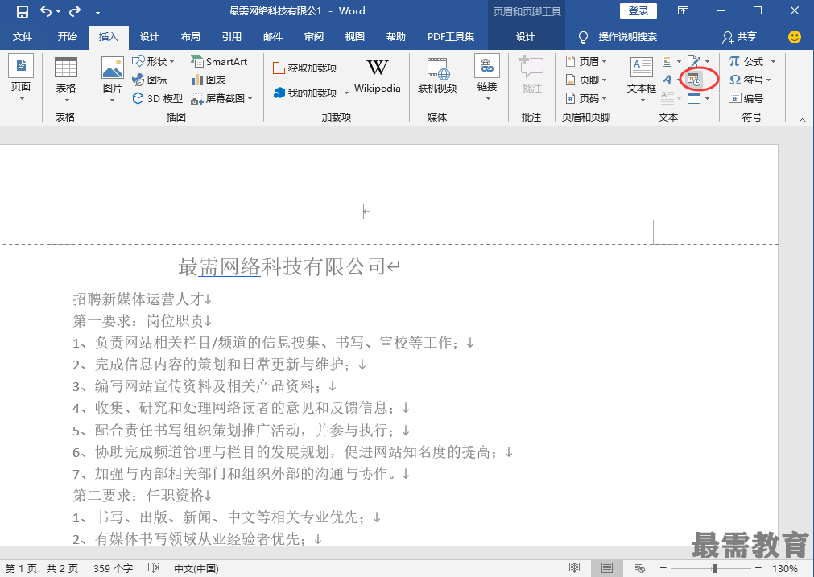Screen dimensions: 814x577
Task: Insert a SmartArt graphic
Action: pos(219,61)
